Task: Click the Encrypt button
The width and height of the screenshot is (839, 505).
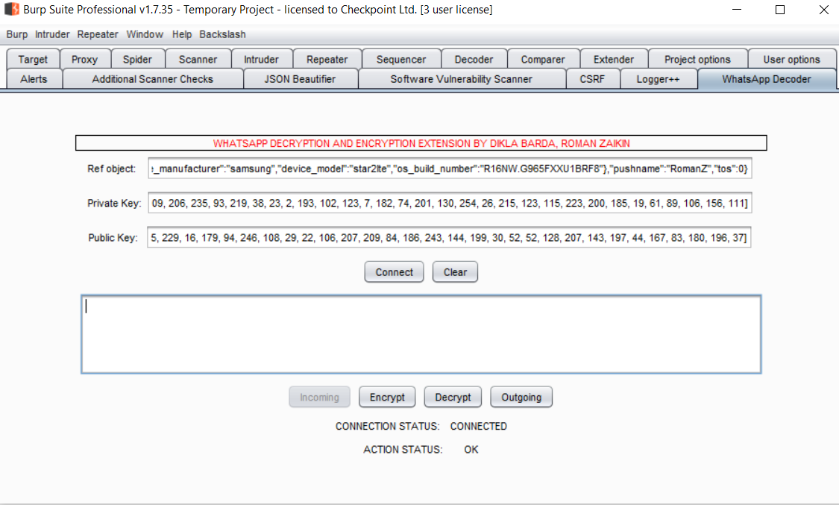Action: click(x=387, y=398)
